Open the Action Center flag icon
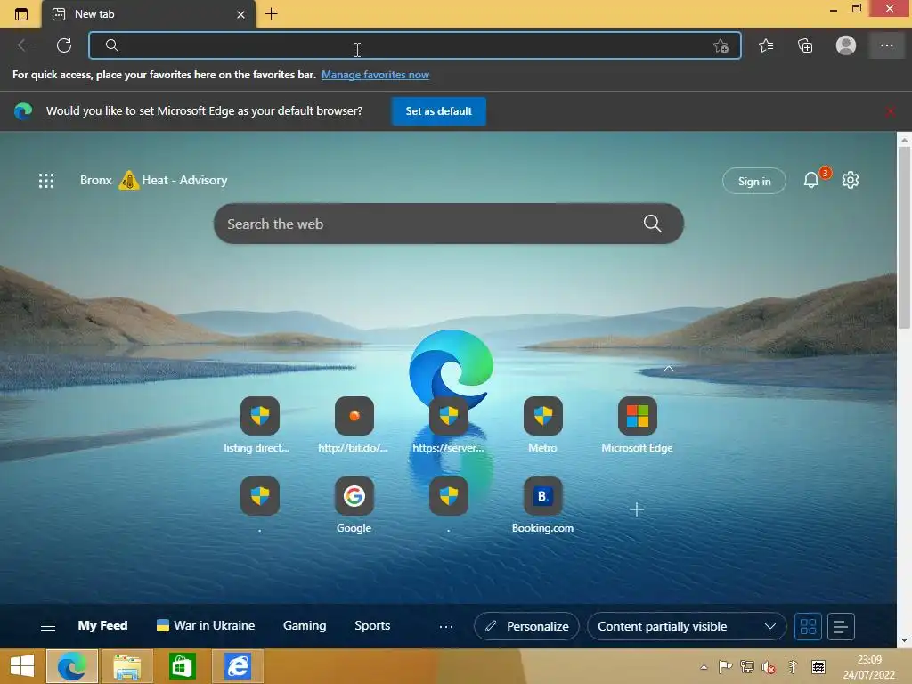The height and width of the screenshot is (684, 912). [725, 667]
